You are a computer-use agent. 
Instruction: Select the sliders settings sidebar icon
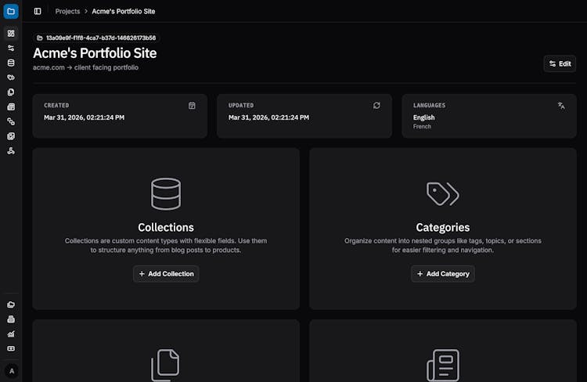coord(11,48)
